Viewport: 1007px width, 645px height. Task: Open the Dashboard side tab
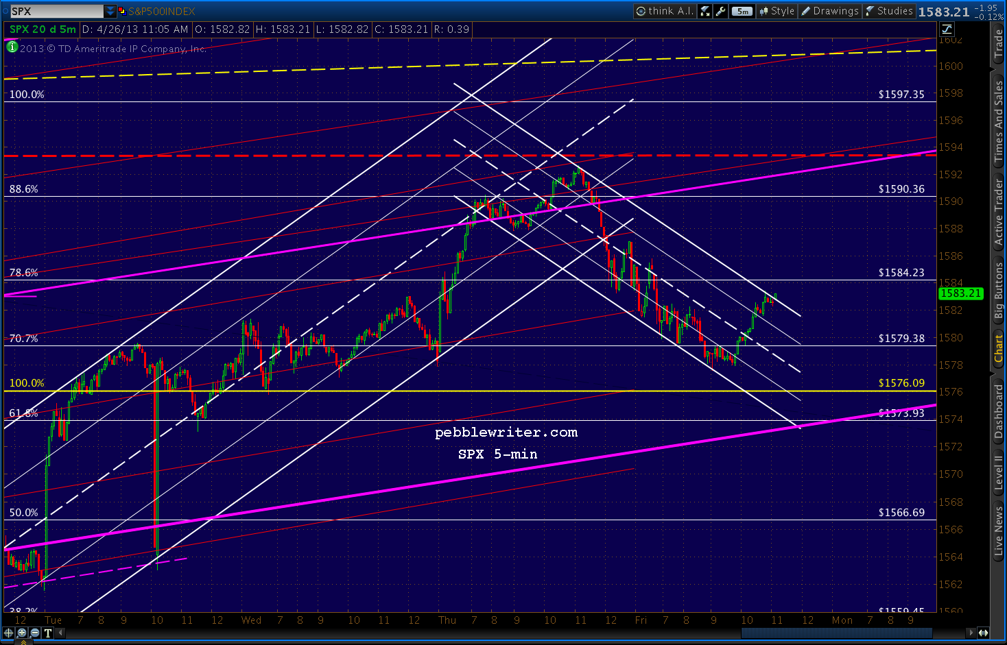tap(999, 412)
